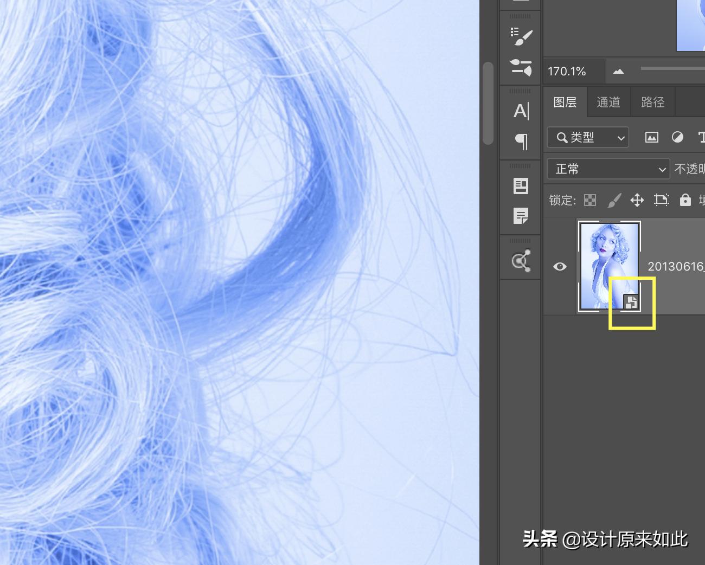The image size is (705, 565).
Task: Click the navigator zoom slider track
Action: 672,69
